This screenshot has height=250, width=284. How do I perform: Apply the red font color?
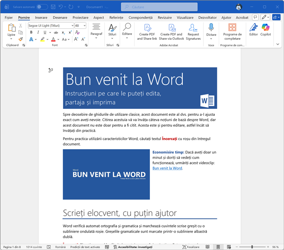point(53,39)
